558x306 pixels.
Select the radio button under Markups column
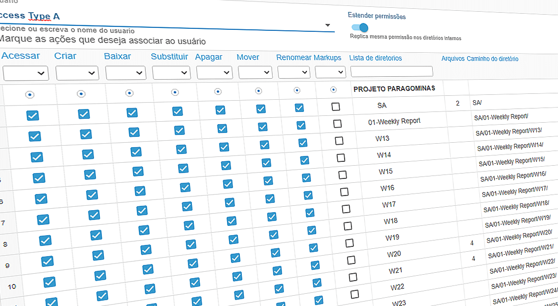(333, 88)
